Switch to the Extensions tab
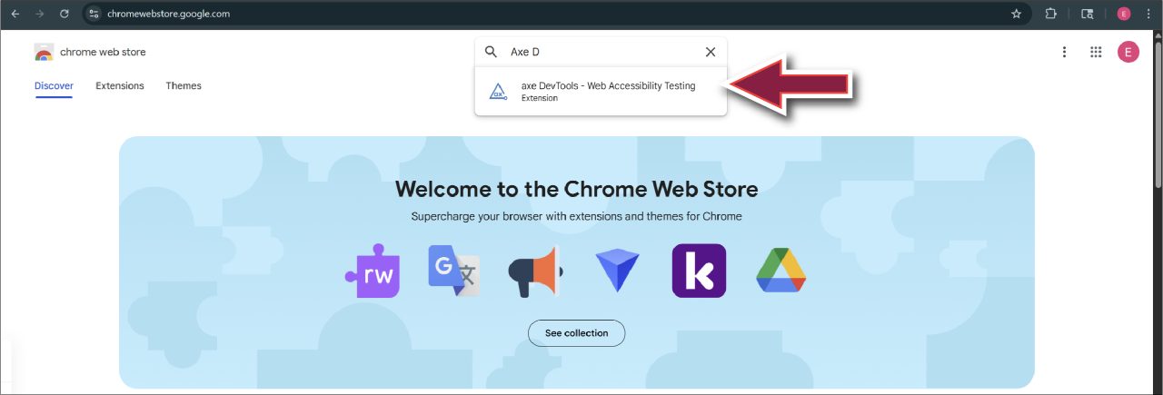Screen dimensions: 1163x395 pos(120,85)
